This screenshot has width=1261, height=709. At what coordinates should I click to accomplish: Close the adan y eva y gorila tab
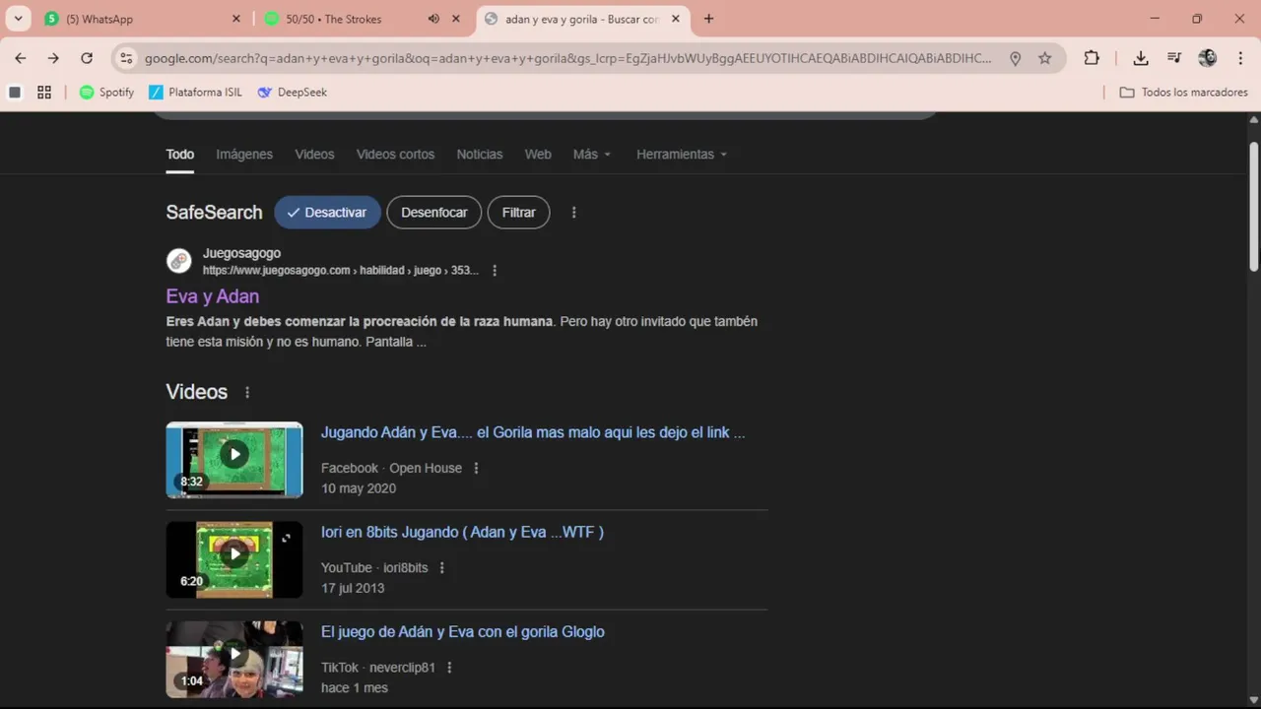[x=676, y=19]
